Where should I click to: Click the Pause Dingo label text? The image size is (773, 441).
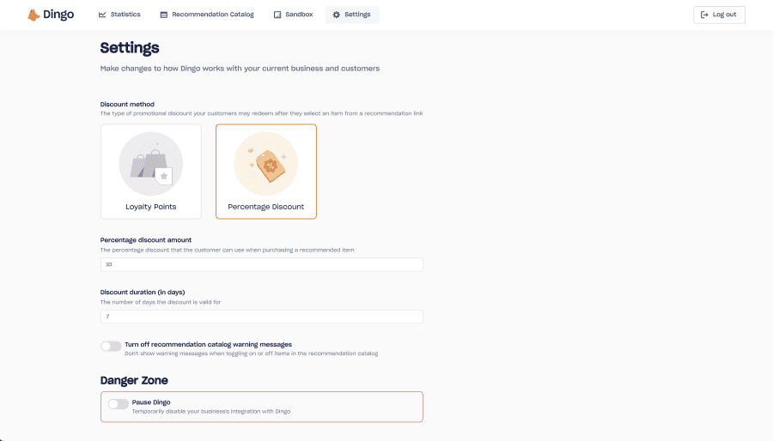click(151, 402)
